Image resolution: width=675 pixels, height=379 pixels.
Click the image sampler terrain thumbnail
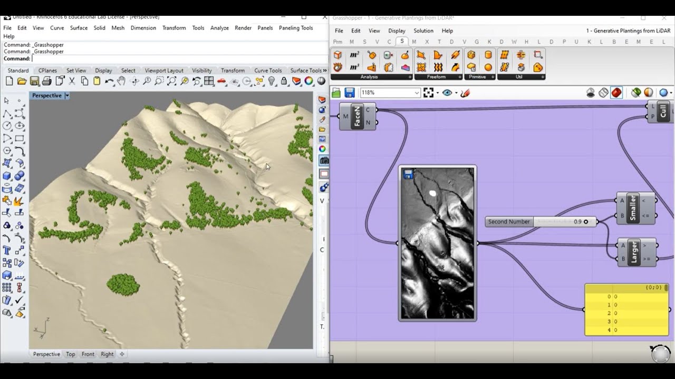point(438,243)
